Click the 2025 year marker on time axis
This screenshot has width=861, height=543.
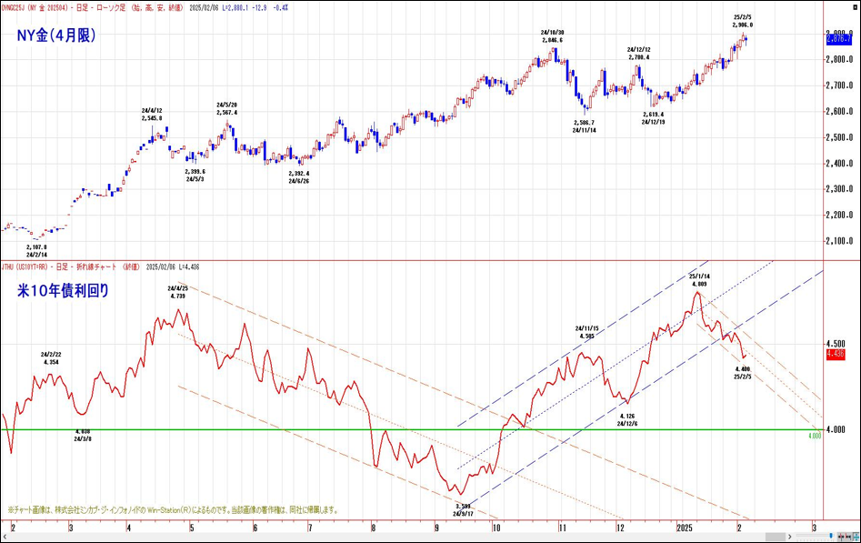pyautogui.click(x=685, y=528)
